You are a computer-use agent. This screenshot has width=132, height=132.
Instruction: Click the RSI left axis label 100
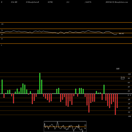(2, 24)
